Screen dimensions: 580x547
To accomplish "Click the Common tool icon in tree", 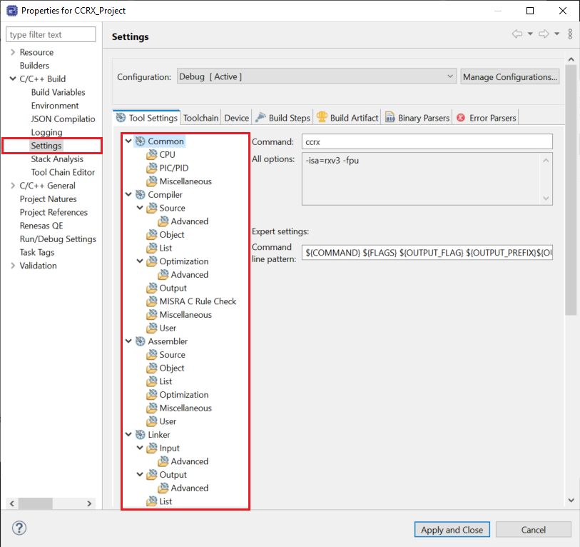I will pyautogui.click(x=141, y=141).
